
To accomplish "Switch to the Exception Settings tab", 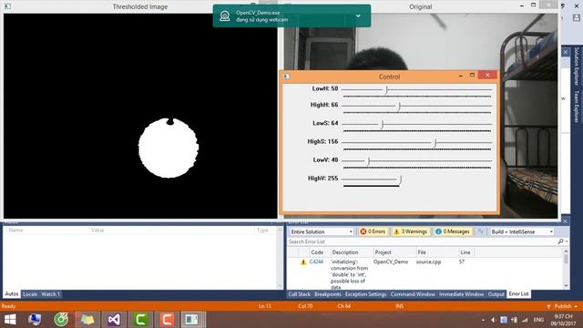I will [x=365, y=294].
